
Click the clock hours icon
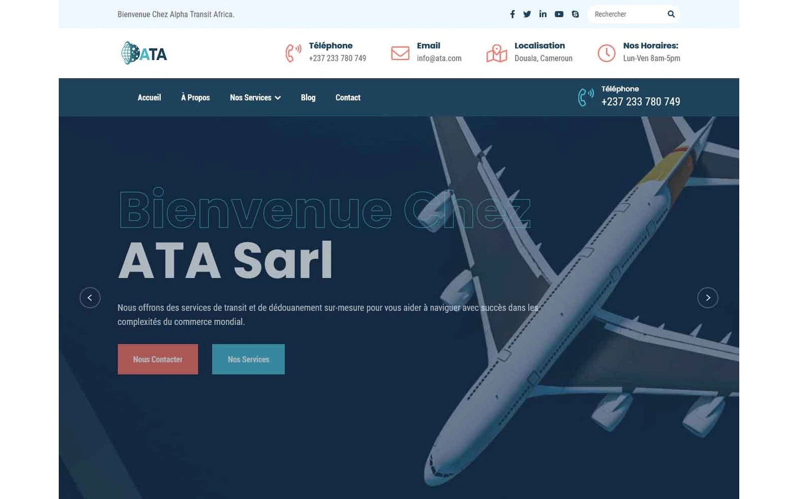click(x=606, y=53)
